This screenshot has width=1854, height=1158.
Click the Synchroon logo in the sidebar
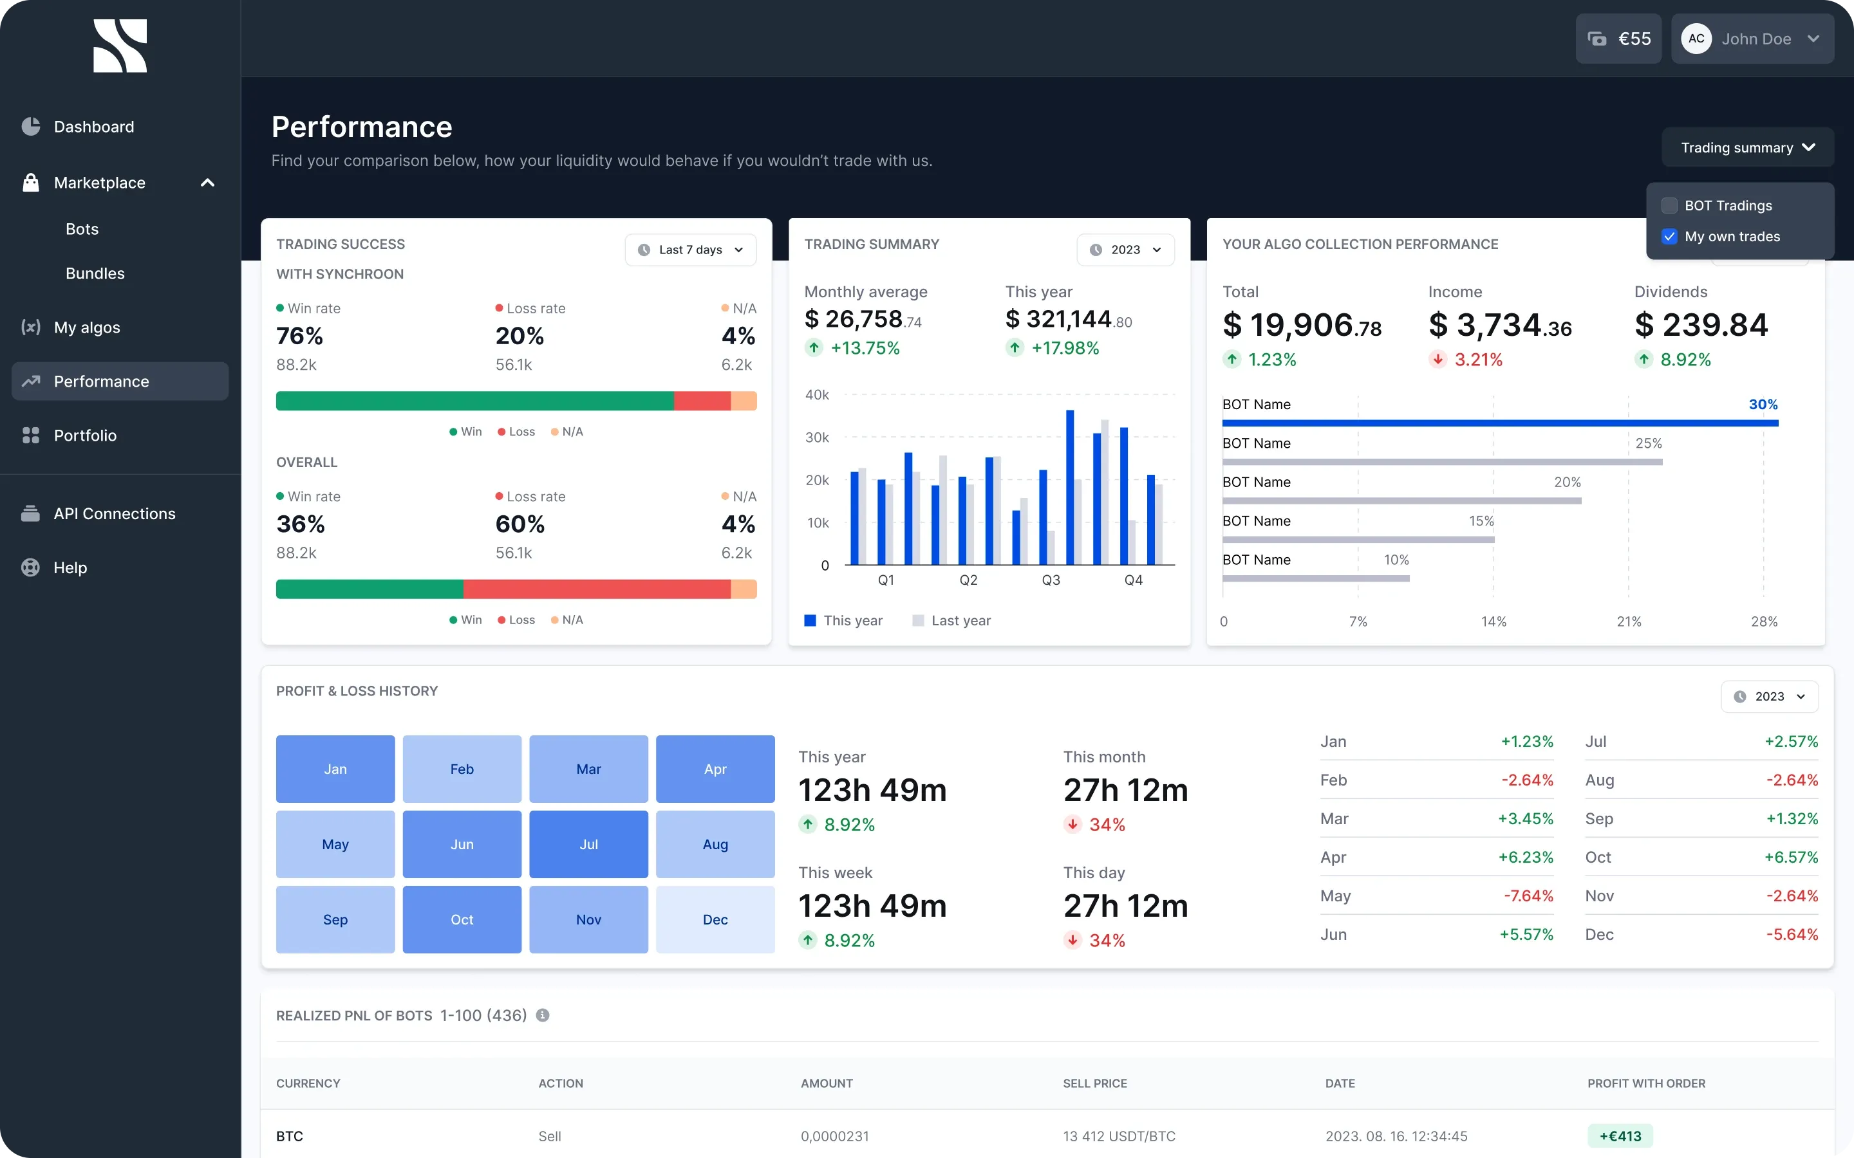coord(120,46)
